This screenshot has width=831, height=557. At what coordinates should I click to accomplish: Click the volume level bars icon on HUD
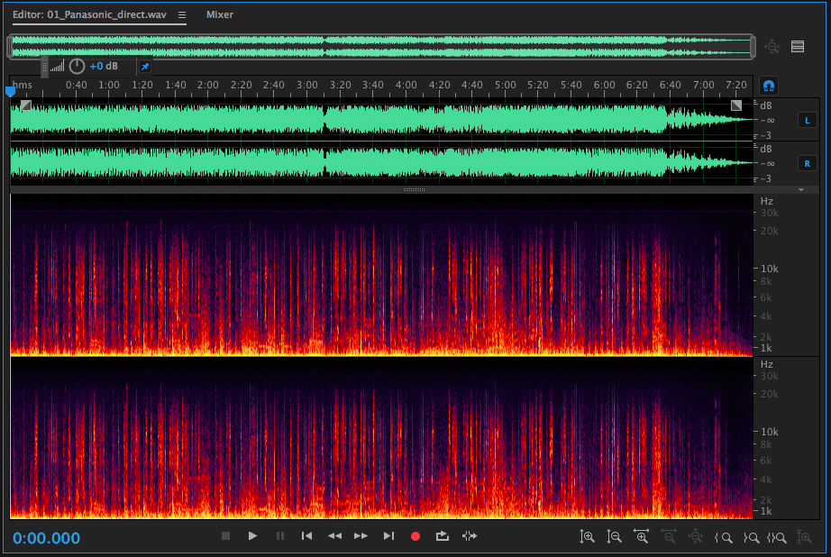coord(58,67)
